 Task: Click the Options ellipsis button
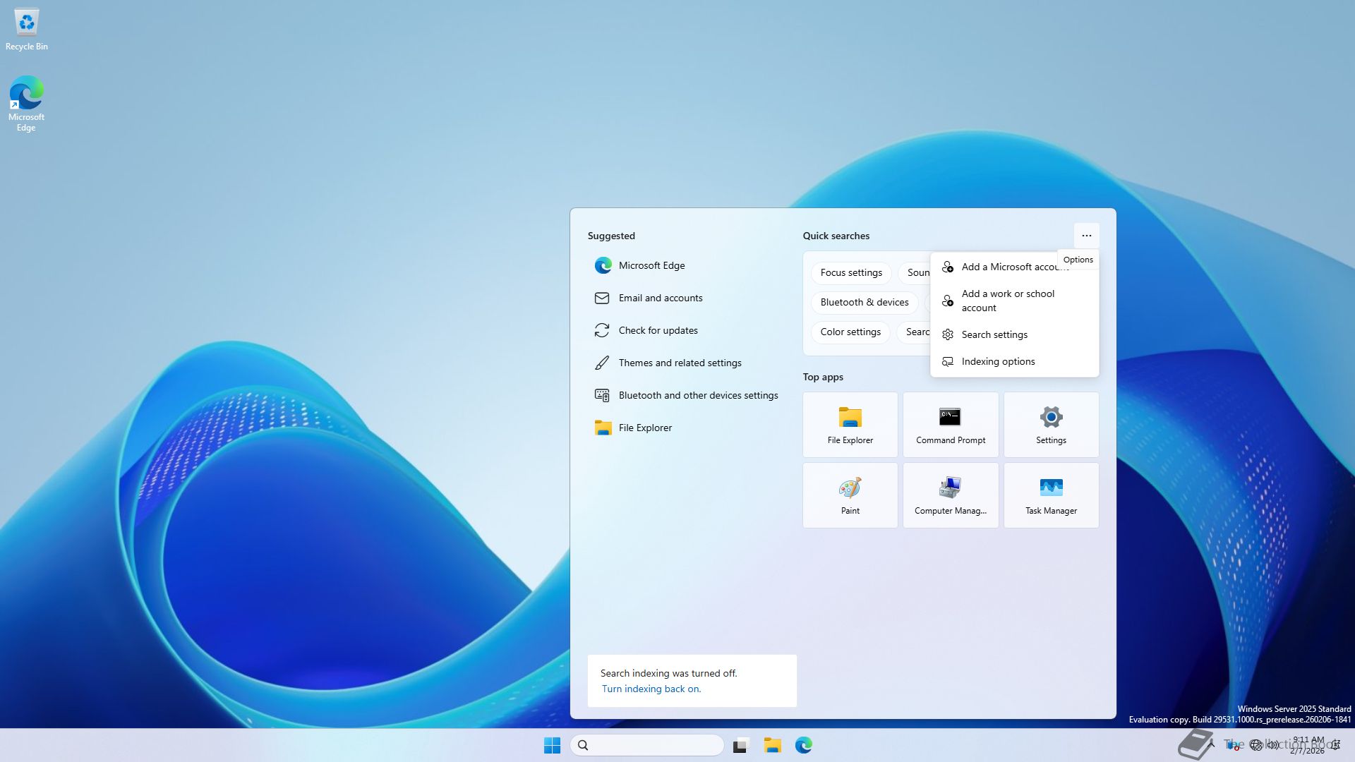click(x=1086, y=236)
